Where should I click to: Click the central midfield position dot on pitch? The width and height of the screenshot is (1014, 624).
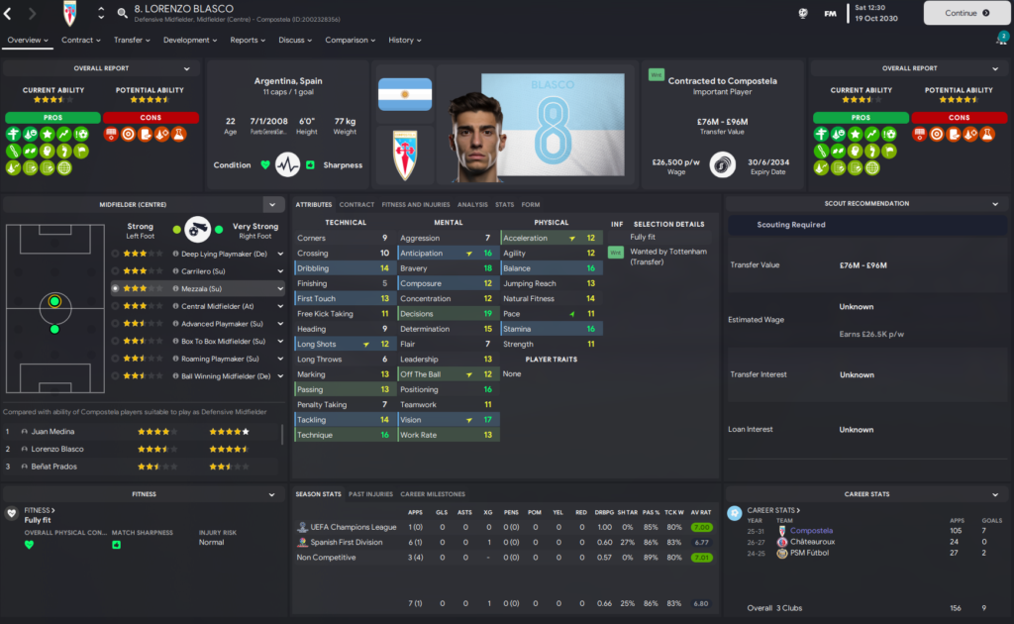coord(55,301)
